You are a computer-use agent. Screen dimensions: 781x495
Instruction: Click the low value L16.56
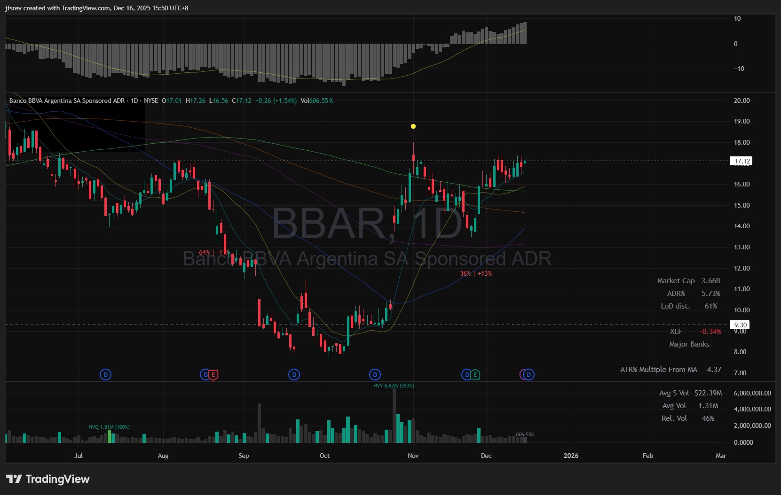point(219,101)
